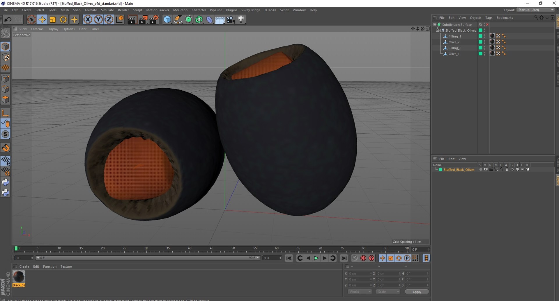The height and width of the screenshot is (301, 559).
Task: Select the Olive_1 object
Action: 454,54
